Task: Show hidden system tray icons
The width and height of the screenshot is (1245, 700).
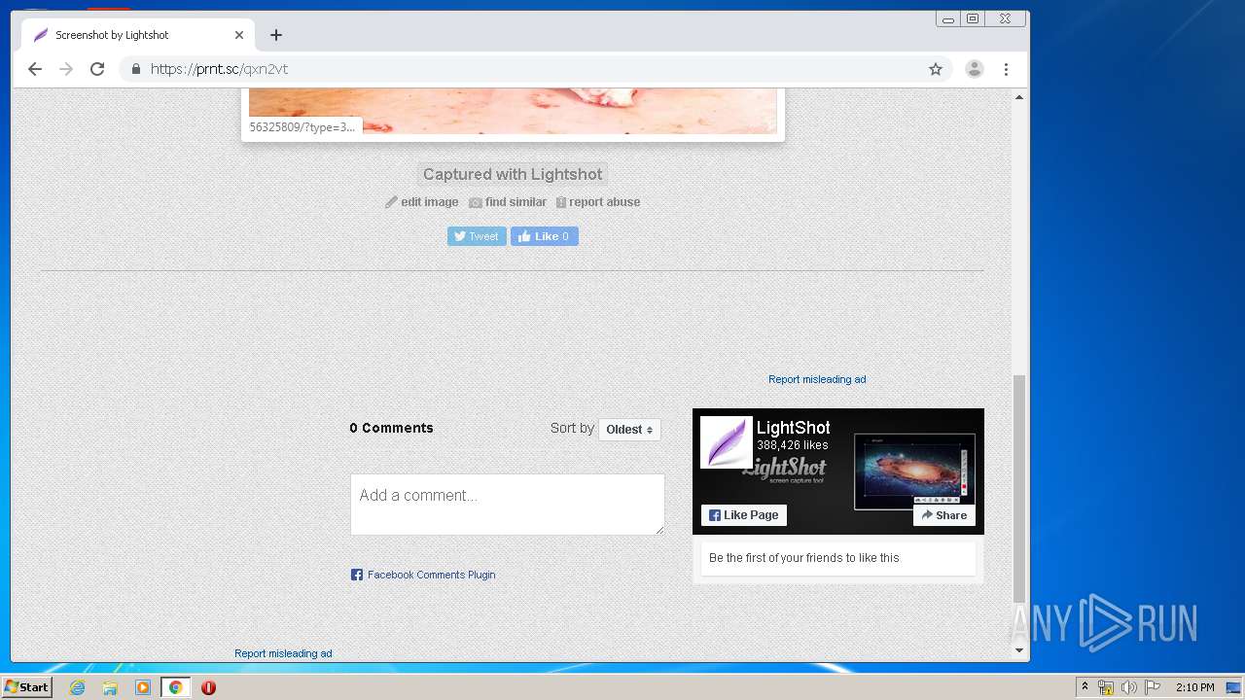Action: coord(1085,687)
